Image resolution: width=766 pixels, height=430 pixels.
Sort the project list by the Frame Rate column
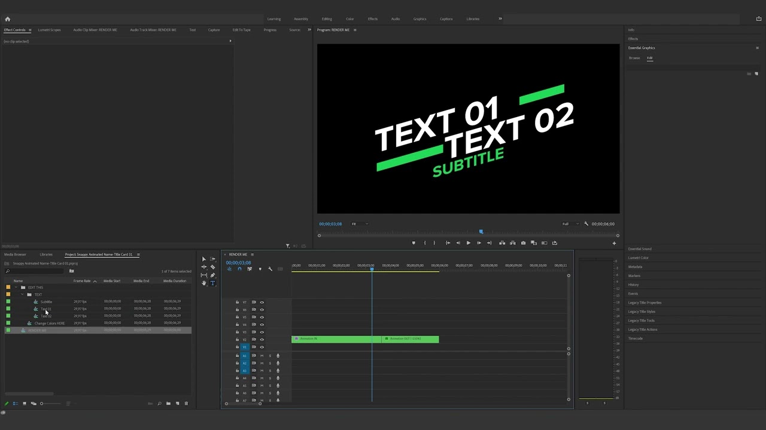(x=82, y=281)
